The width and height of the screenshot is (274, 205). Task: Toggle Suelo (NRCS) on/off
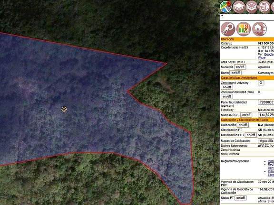coord(246,115)
